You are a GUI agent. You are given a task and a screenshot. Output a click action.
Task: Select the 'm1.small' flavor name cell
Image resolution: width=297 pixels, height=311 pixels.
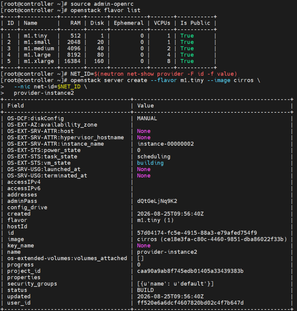pyautogui.click(x=37, y=42)
